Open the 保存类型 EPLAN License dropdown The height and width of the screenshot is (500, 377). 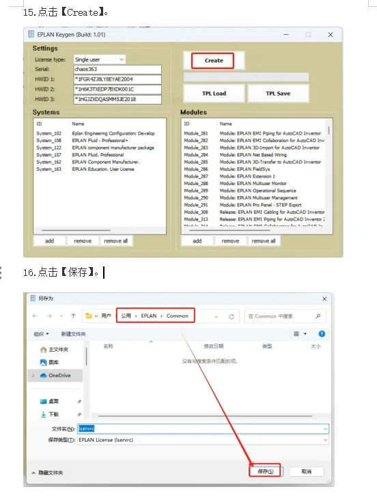click(x=203, y=440)
